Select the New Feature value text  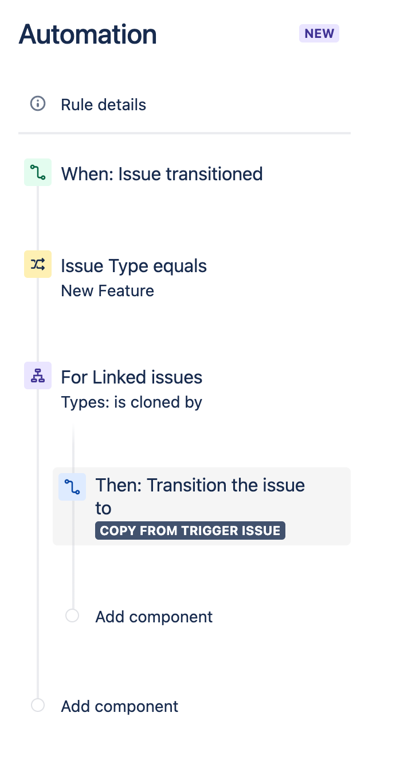tap(107, 291)
